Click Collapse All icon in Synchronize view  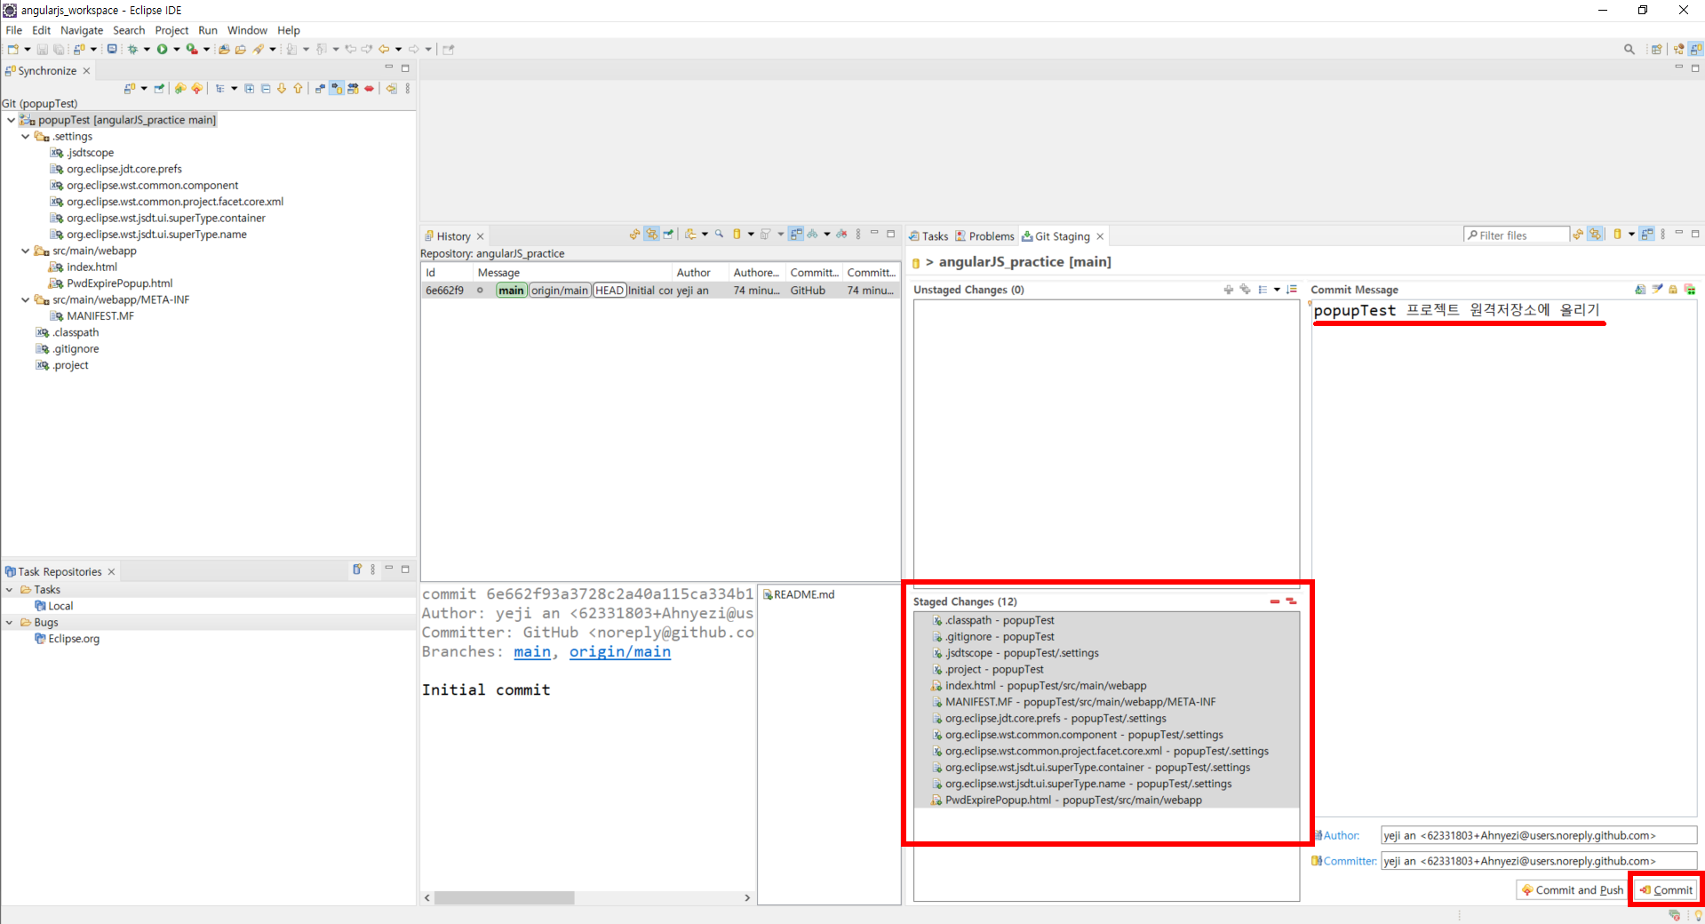click(266, 88)
